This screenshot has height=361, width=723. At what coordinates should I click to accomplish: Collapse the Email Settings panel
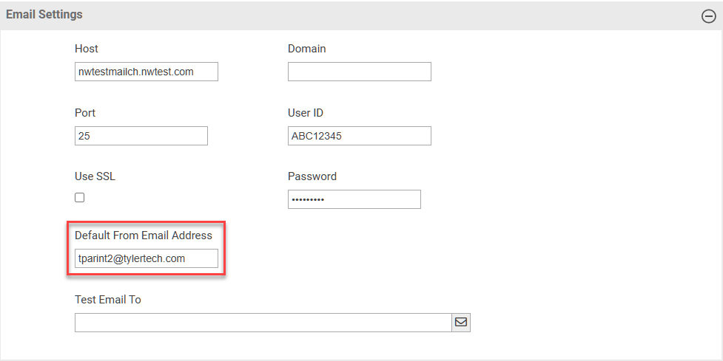pos(708,16)
